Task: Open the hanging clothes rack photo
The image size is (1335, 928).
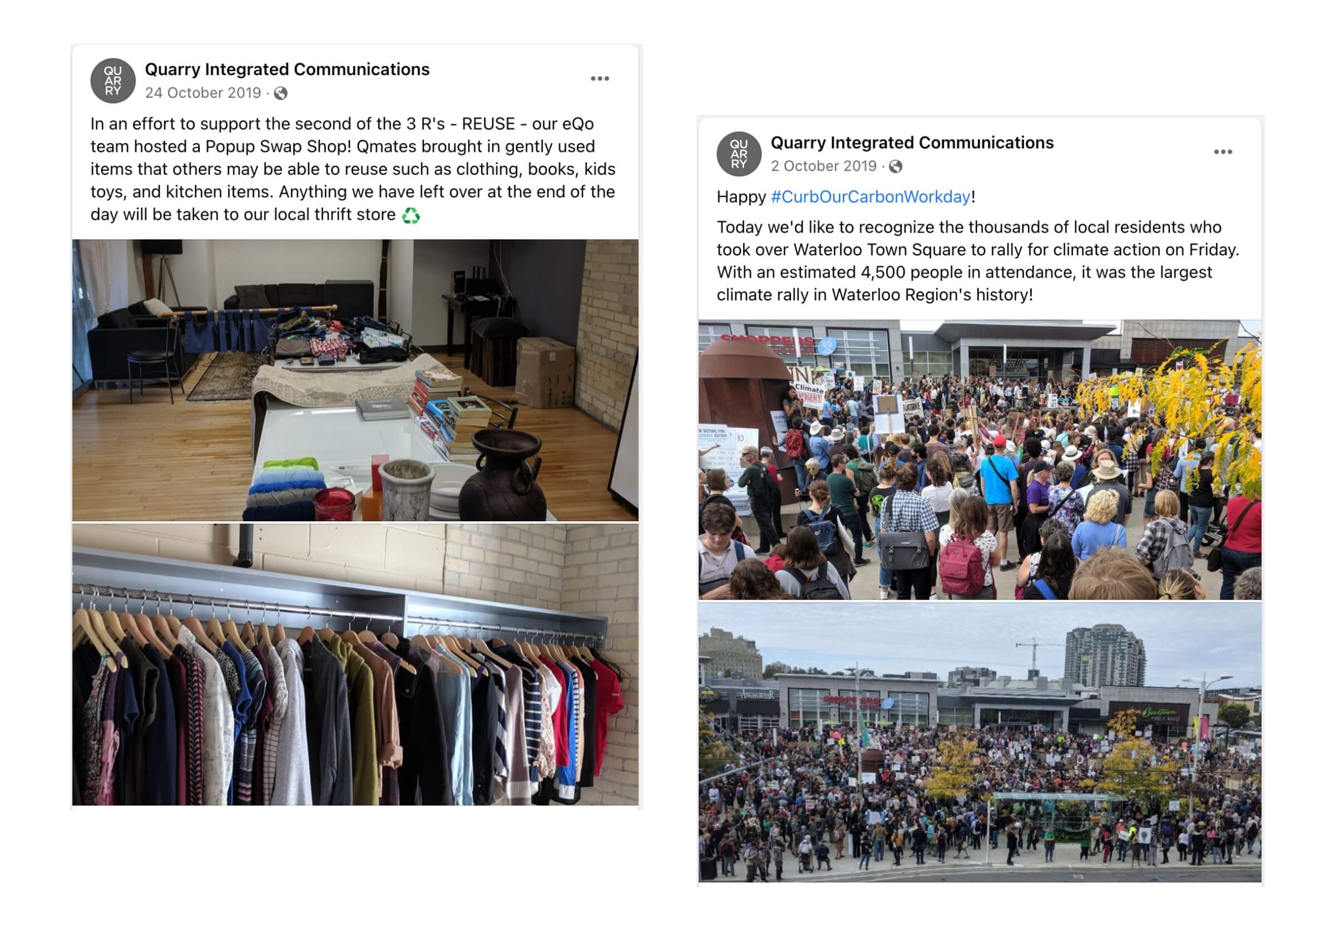Action: point(355,664)
